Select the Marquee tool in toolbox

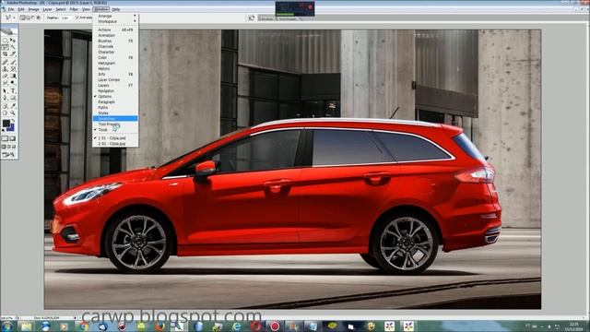[x=5, y=40]
